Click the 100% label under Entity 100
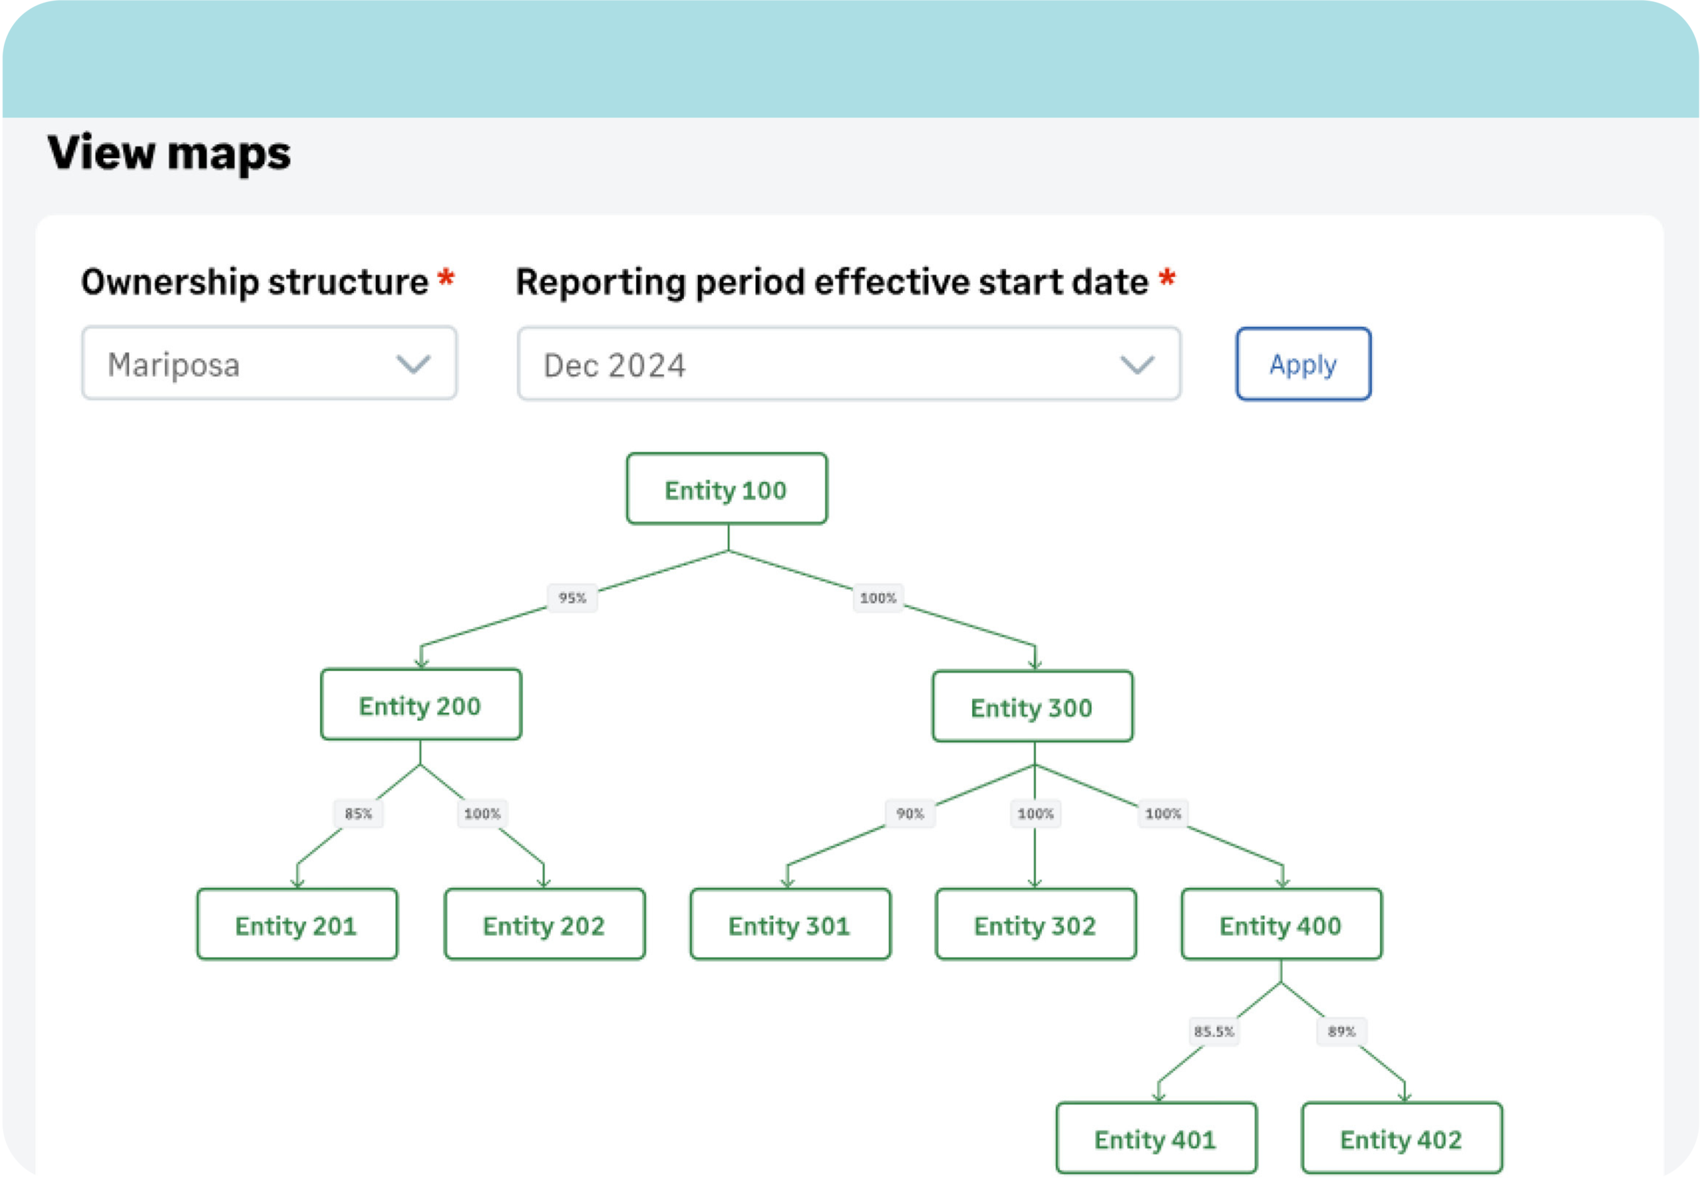This screenshot has width=1700, height=1183. click(878, 598)
